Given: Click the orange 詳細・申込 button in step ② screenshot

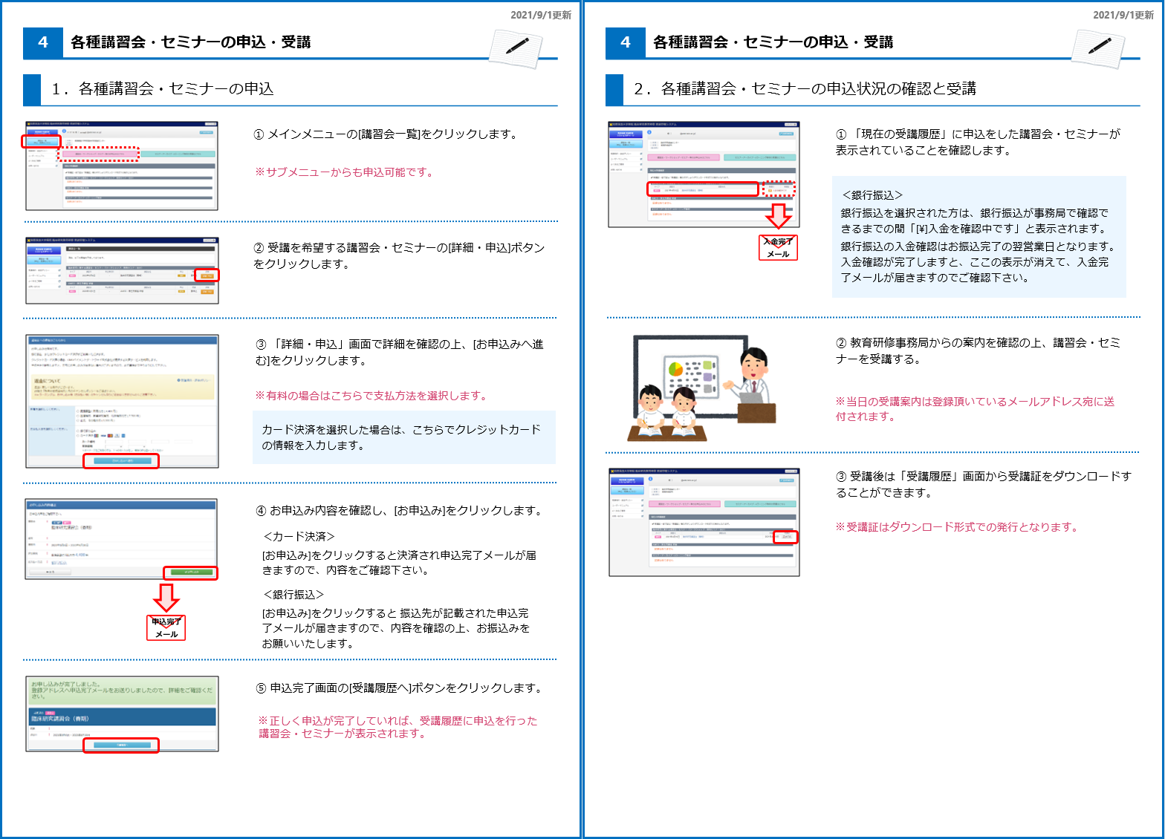Looking at the screenshot, I should [x=207, y=275].
